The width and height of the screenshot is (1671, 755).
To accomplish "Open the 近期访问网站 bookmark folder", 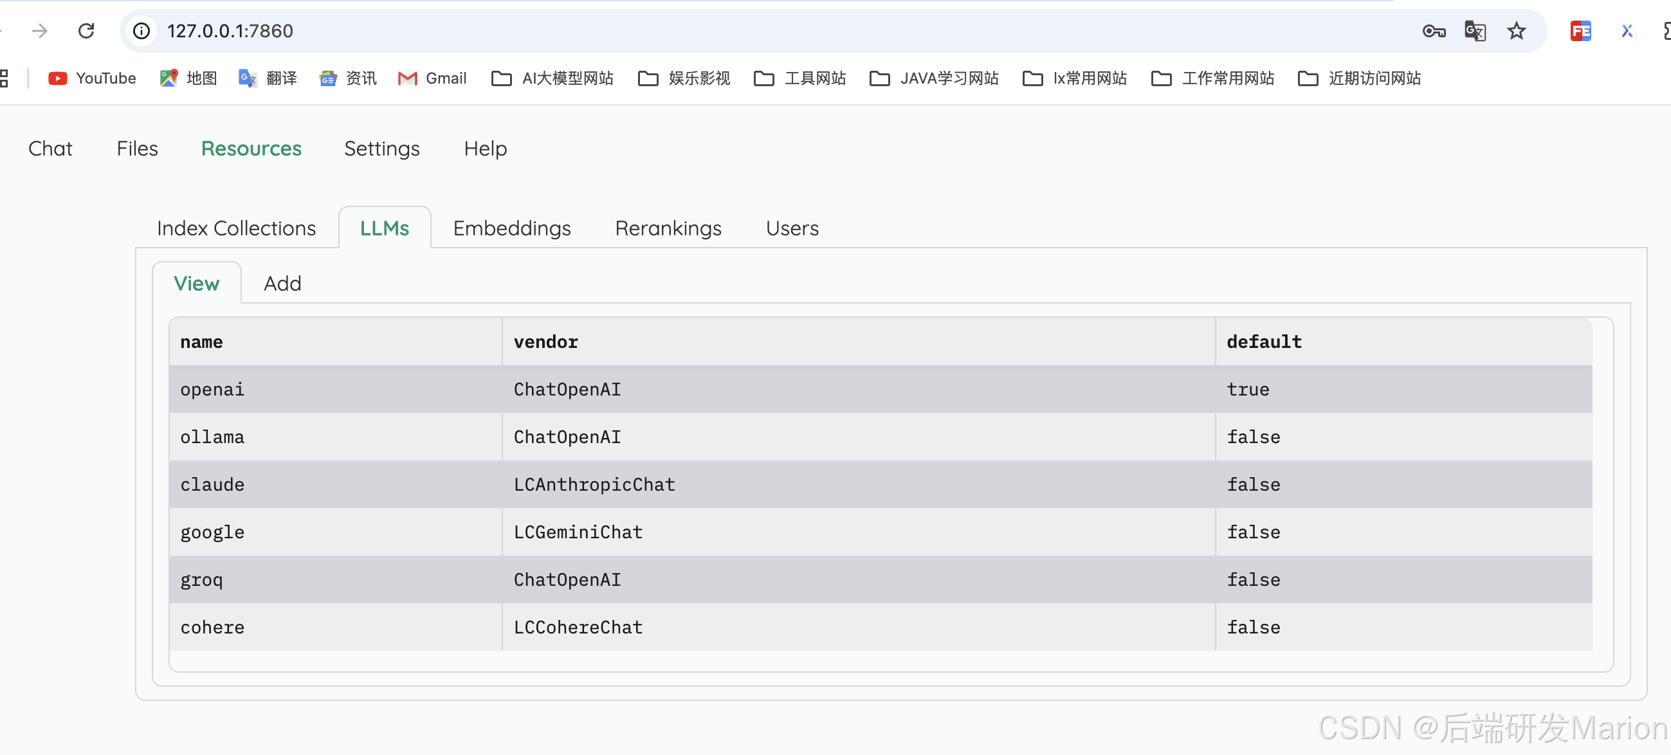I will click(1359, 78).
